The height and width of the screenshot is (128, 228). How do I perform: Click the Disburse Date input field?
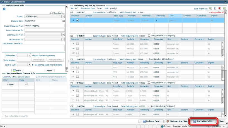tap(43, 21)
